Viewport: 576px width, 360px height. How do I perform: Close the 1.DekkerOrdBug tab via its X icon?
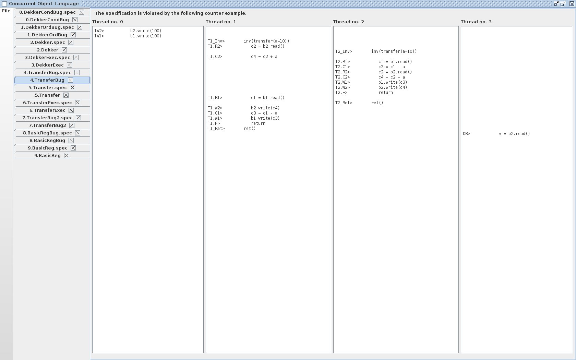click(73, 35)
